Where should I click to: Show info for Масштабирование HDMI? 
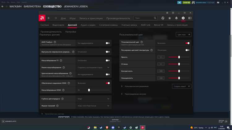(63, 90)
